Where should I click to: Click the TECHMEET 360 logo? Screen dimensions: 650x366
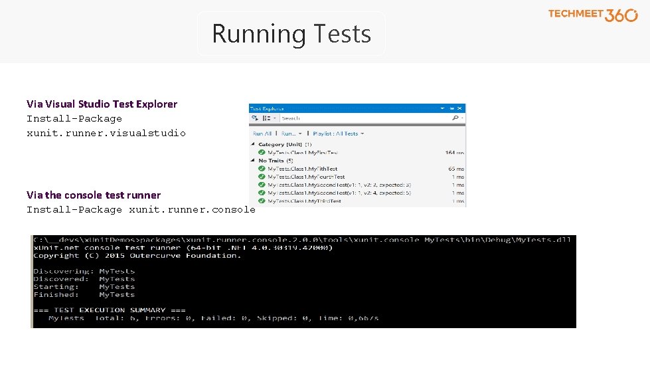point(593,15)
